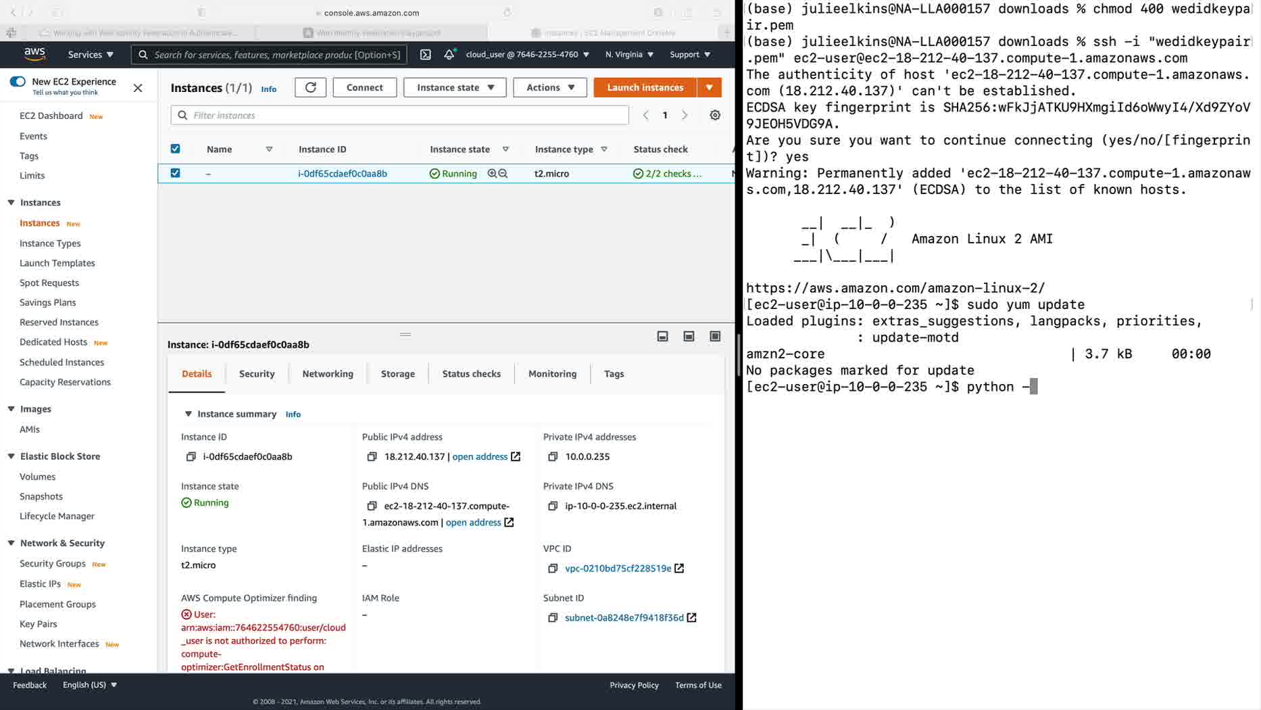Open the English (US) language selector

click(90, 685)
